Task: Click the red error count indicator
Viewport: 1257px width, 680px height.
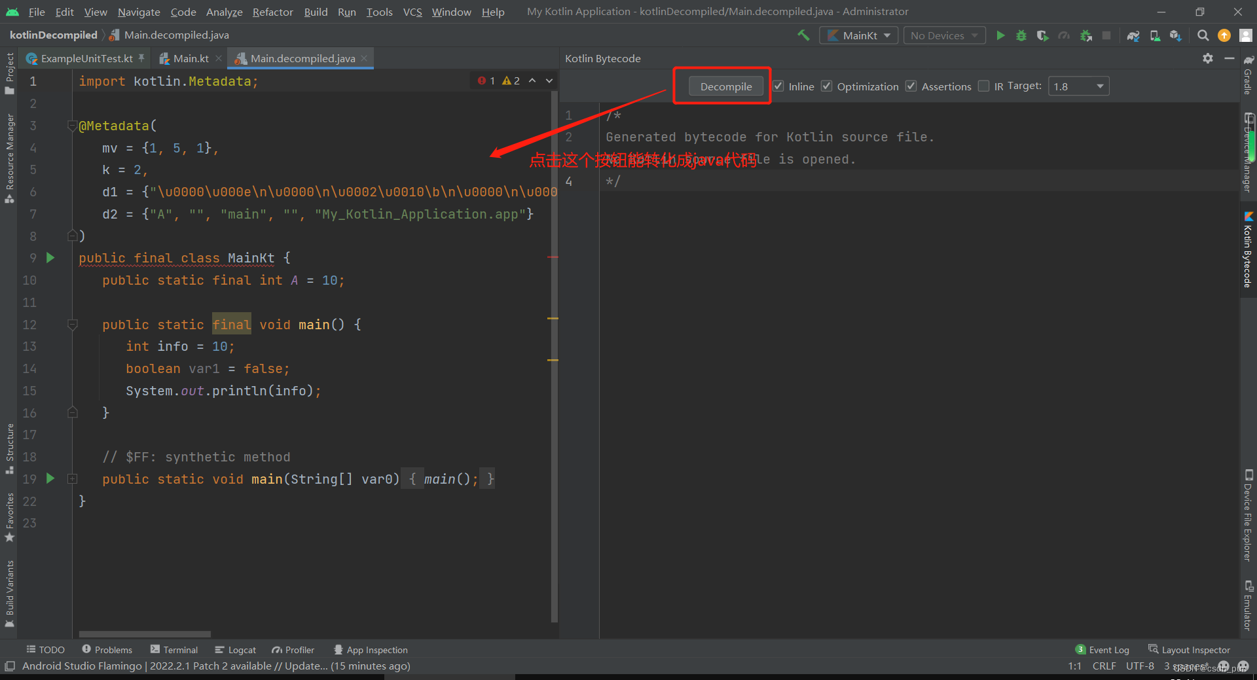Action: pos(486,81)
